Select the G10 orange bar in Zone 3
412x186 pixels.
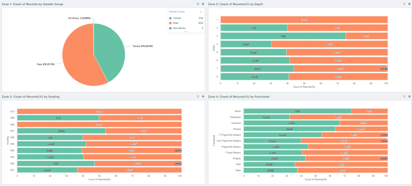point(99,112)
